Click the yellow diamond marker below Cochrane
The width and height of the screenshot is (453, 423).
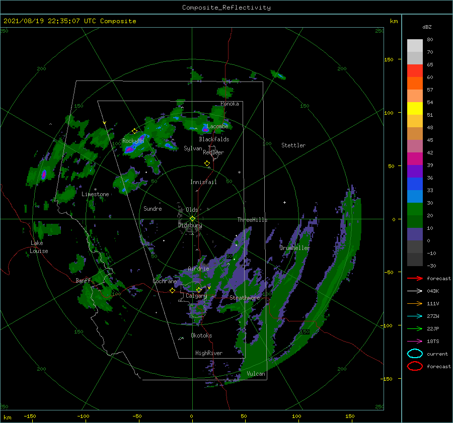click(x=173, y=290)
